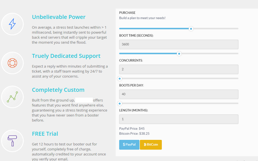Image resolution: width=258 pixels, height=161 pixels.
Task: Focus the Concurrents input field
Action: click(179, 69)
